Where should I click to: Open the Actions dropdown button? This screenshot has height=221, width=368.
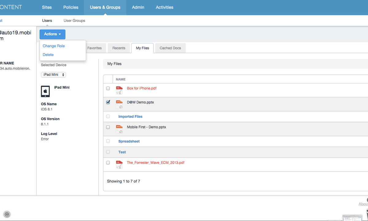click(x=52, y=34)
